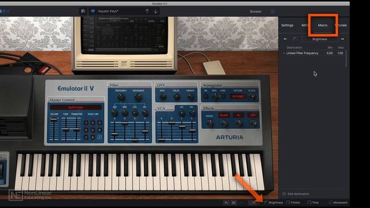Load the previous preset with up arrow
Screen dimensions: 370x208
[147, 11]
